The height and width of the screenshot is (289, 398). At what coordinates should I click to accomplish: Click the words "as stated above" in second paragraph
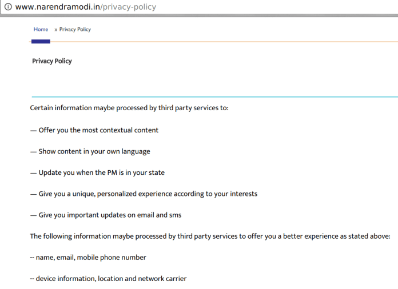click(365, 236)
